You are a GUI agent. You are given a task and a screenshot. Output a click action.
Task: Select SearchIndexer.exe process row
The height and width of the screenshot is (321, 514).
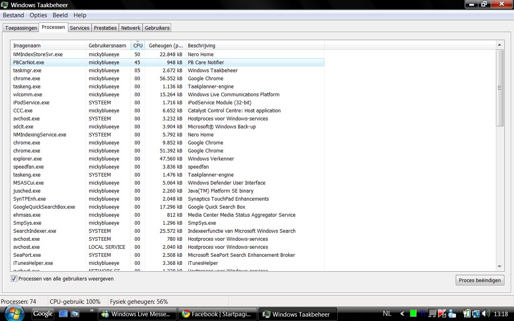coord(167,231)
